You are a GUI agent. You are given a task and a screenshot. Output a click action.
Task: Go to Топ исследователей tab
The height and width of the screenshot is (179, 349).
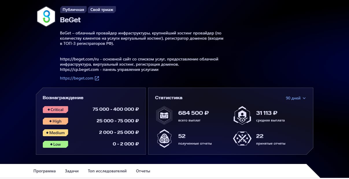point(107,171)
